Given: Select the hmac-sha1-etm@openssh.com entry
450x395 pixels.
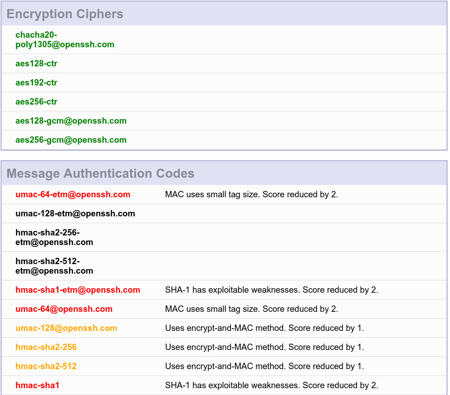Looking at the screenshot, I should pyautogui.click(x=78, y=290).
